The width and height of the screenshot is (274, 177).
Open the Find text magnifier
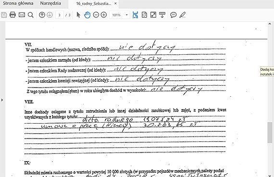tap(31, 15)
